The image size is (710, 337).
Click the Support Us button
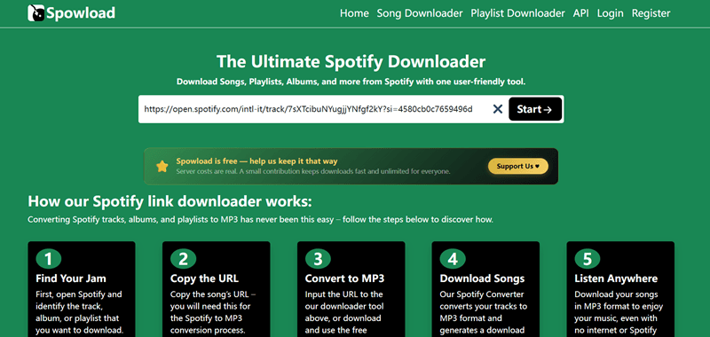[518, 166]
